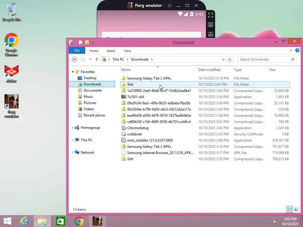This screenshot has height=227, width=303.
Task: Toggle fullscreen in flarg emulator sidebar
Action: coord(211,15)
